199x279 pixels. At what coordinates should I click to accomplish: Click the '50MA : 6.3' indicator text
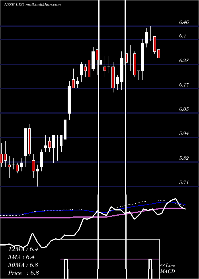(x=23, y=265)
